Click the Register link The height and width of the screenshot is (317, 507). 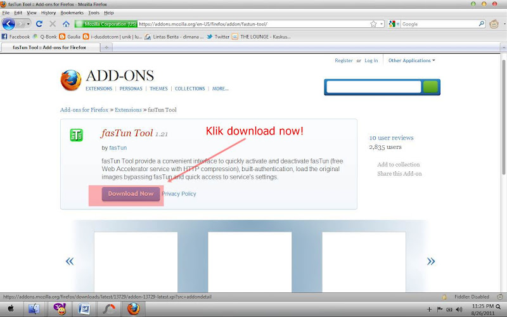coord(343,60)
